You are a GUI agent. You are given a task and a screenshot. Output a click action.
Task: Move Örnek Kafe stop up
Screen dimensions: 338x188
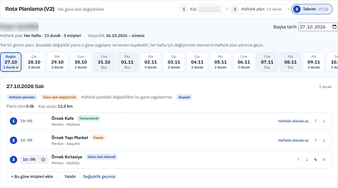tap(316, 121)
